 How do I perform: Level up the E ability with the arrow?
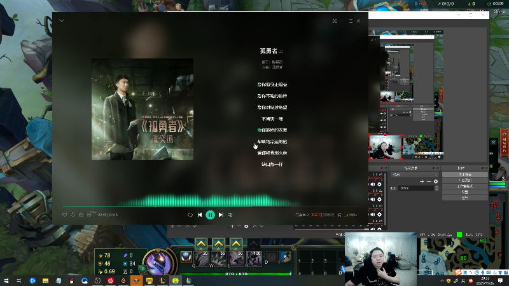tap(236, 244)
